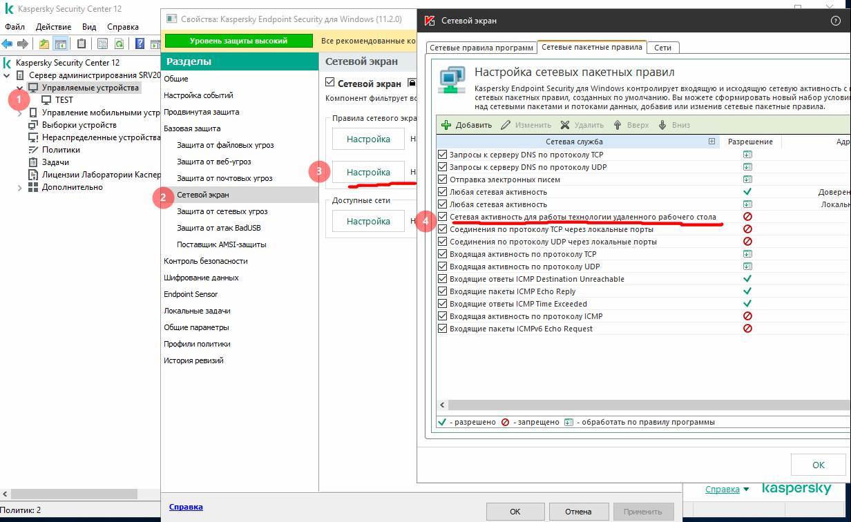Go forward with the gray right arrow

pos(23,44)
